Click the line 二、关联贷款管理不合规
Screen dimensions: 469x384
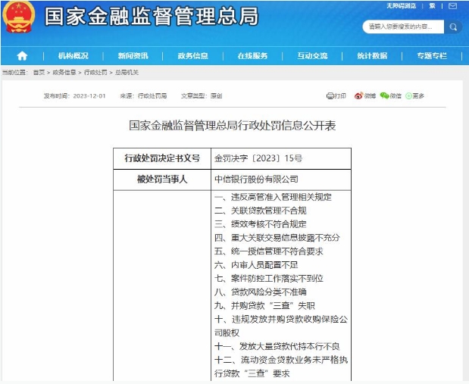click(x=261, y=211)
